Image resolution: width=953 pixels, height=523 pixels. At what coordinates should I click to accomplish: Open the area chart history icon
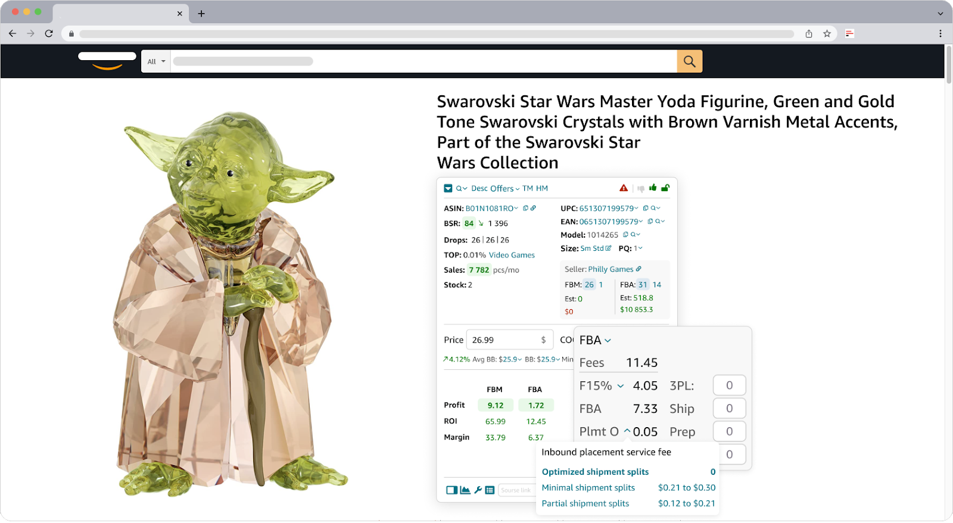465,490
